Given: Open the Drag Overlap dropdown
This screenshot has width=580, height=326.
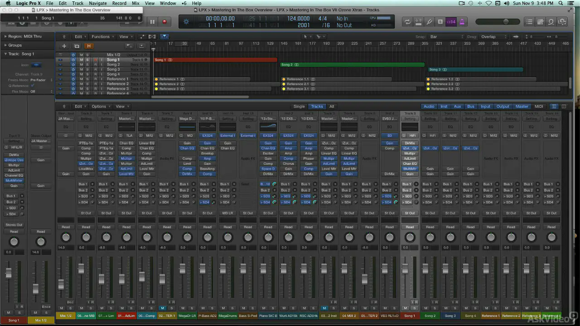Looking at the screenshot, I should pos(494,37).
